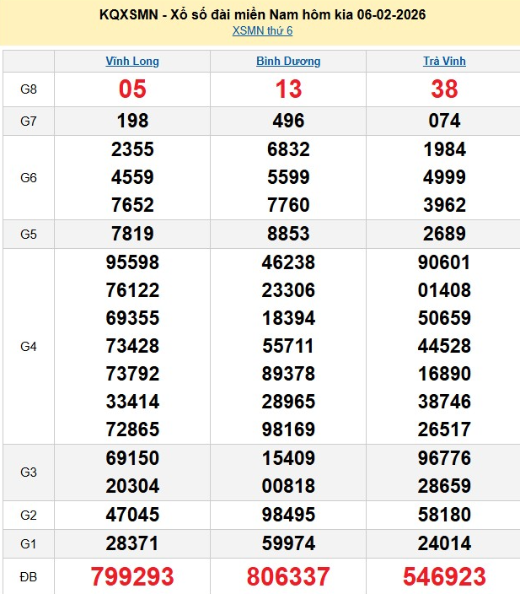Click Bình Dương G8 result 13

[288, 89]
